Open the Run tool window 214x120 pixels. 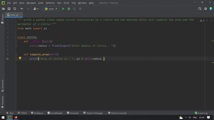coord(10,113)
